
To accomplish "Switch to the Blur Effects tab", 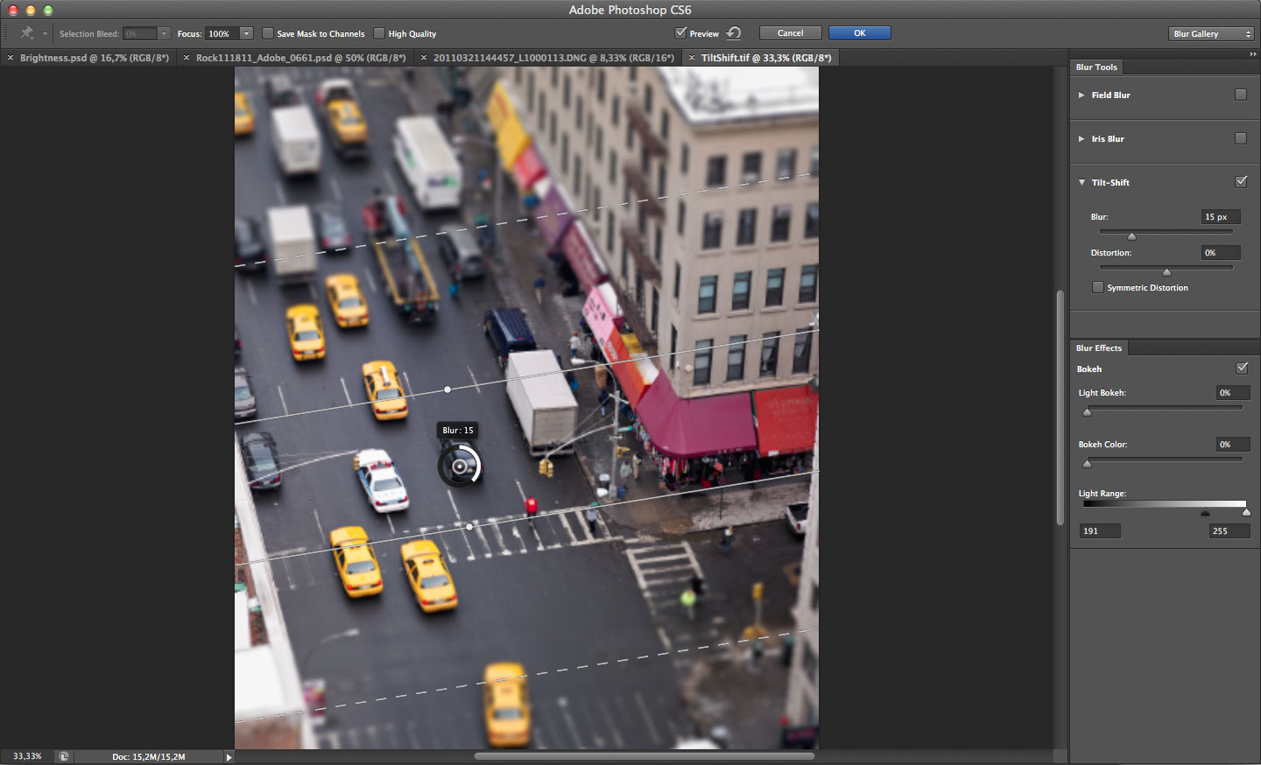I will click(1099, 347).
